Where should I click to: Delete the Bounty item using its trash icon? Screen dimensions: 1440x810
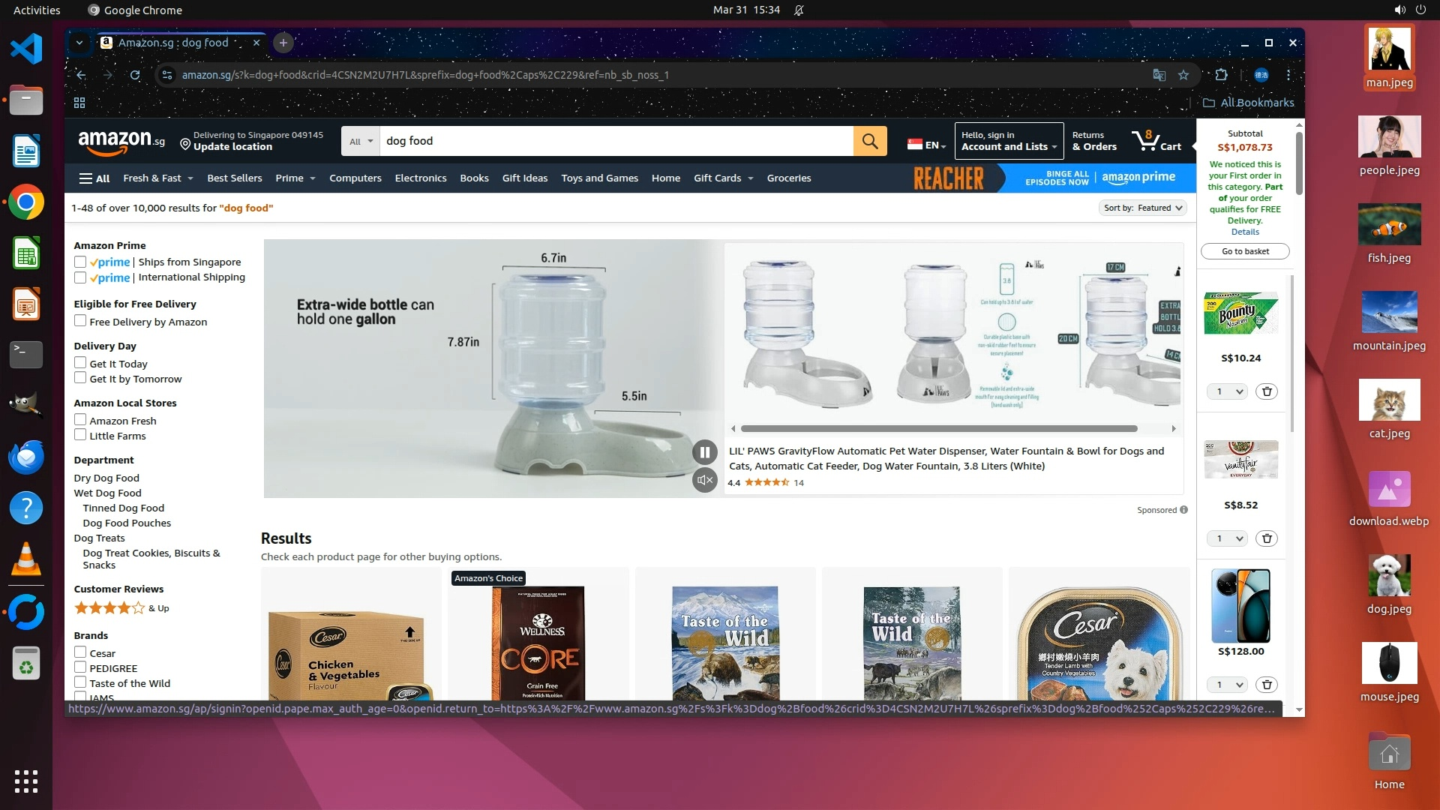tap(1267, 391)
